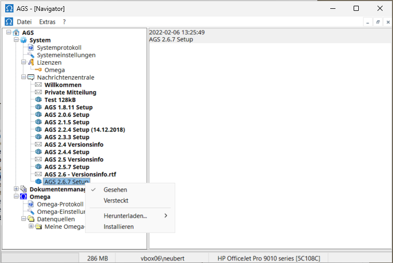The height and width of the screenshot is (263, 393).
Task: Toggle the Gesehen checked menu entry
Action: [115, 190]
